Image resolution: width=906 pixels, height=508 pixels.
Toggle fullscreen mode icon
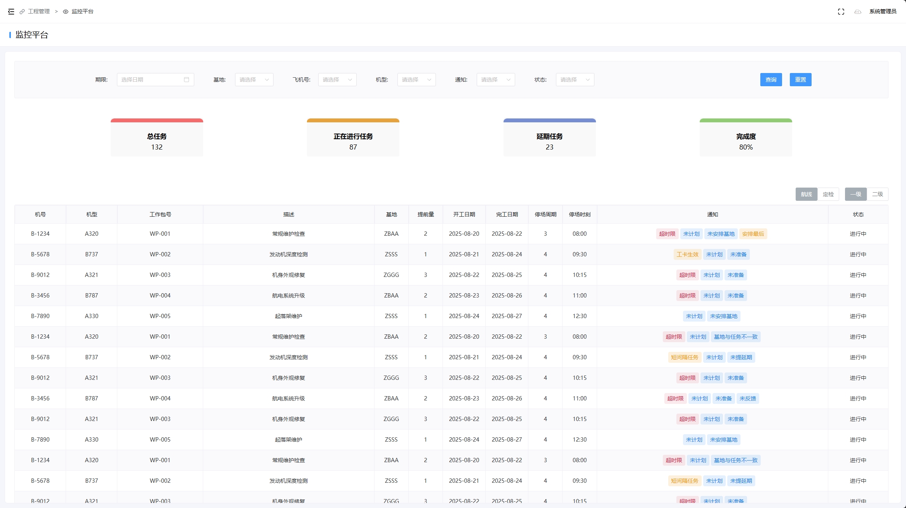(841, 12)
